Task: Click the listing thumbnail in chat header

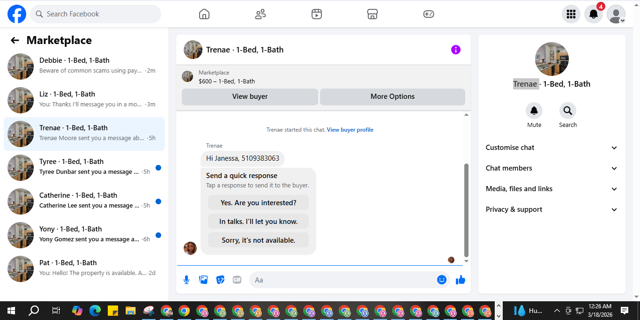Action: (x=193, y=50)
